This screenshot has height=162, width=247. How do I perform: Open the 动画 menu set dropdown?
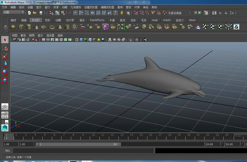tap(14, 12)
